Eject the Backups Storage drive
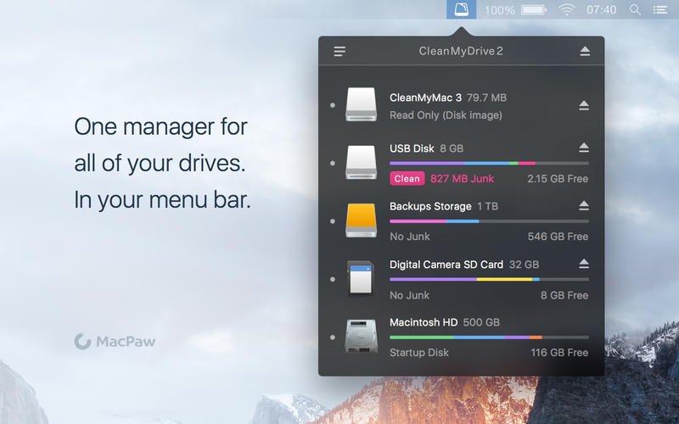 (584, 206)
